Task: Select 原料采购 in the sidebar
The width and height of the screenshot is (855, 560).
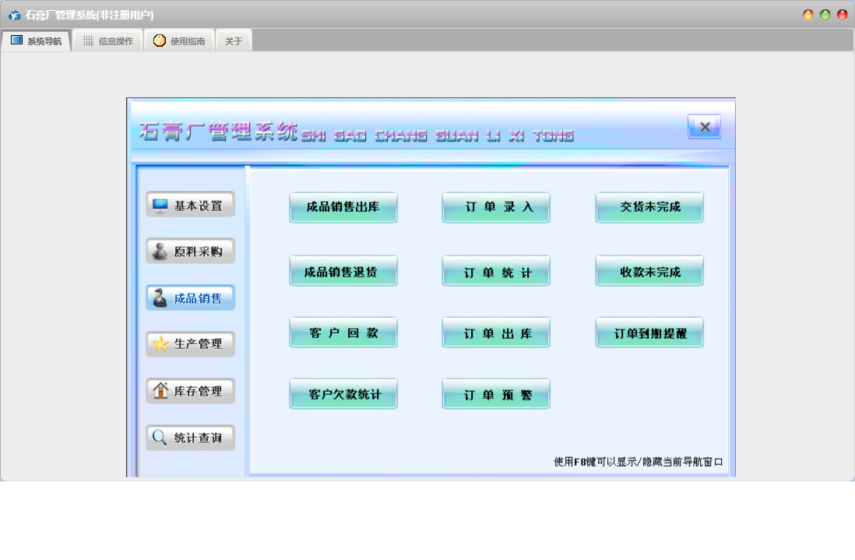Action: [190, 252]
